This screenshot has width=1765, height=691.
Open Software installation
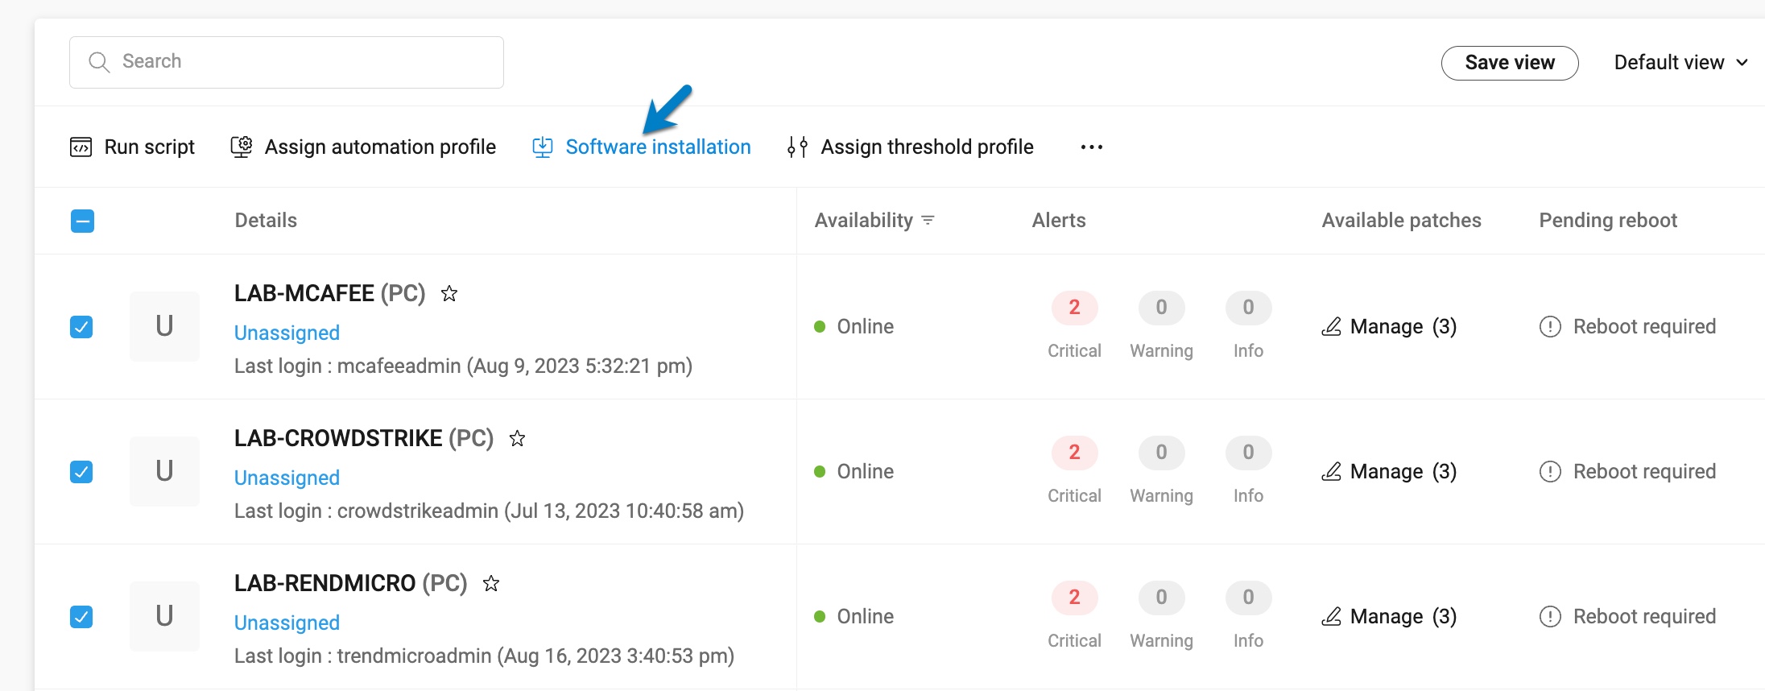pos(642,147)
